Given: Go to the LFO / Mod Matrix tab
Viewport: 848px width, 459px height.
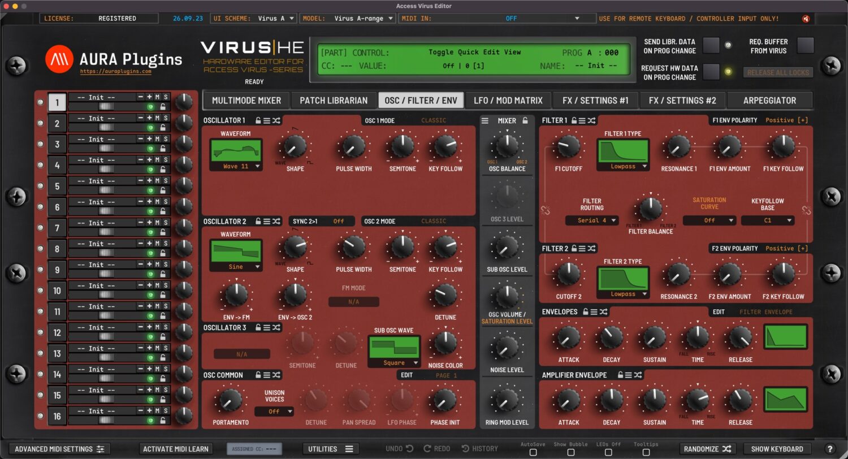Looking at the screenshot, I should coord(508,101).
